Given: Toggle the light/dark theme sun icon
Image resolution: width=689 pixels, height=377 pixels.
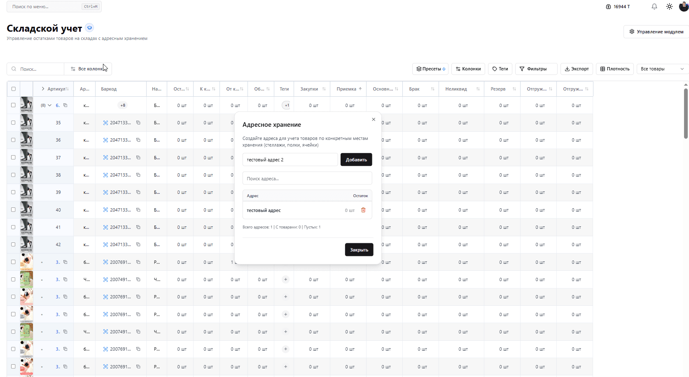Looking at the screenshot, I should (x=669, y=7).
